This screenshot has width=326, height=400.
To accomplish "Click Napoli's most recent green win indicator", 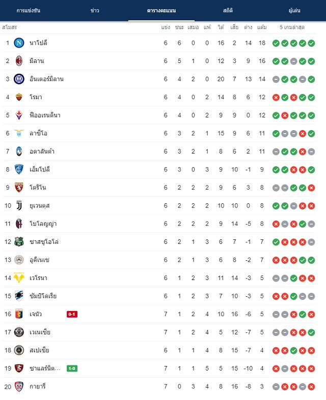I will (311, 43).
